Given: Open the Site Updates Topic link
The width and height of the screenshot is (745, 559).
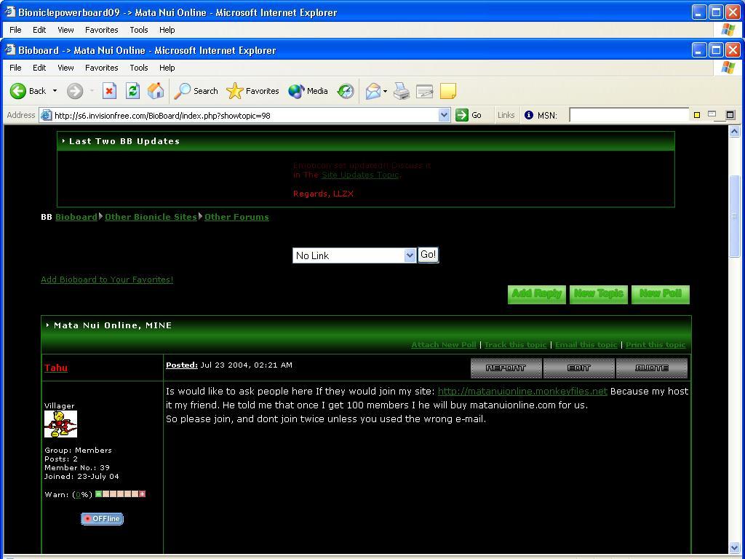Looking at the screenshot, I should pyautogui.click(x=360, y=175).
